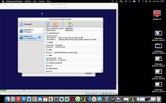Click the recording status bar icon
The height and width of the screenshot is (103, 166).
pyautogui.click(x=103, y=94)
